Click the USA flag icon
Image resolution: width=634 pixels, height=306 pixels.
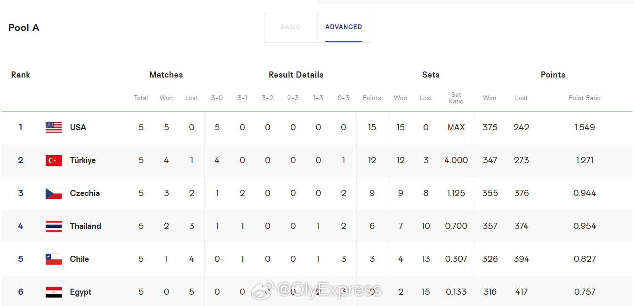[54, 127]
